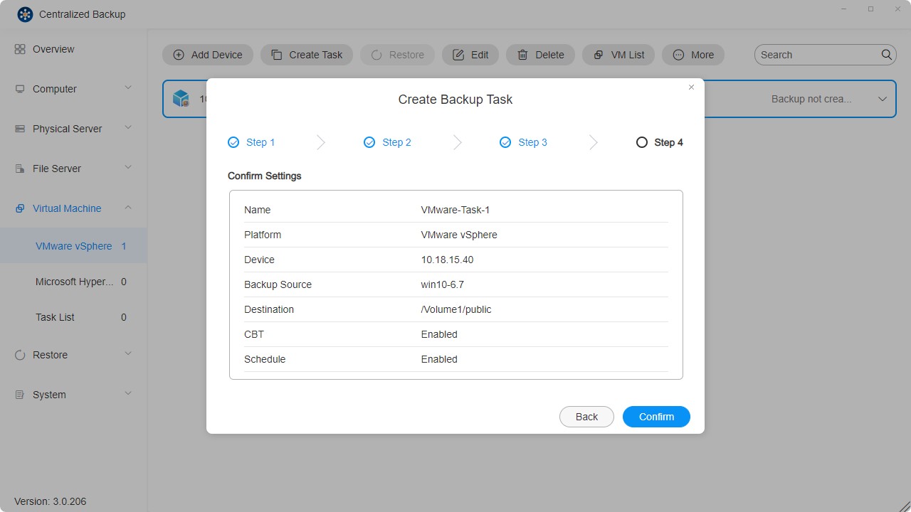Click the Back button in the dialog

tap(586, 417)
